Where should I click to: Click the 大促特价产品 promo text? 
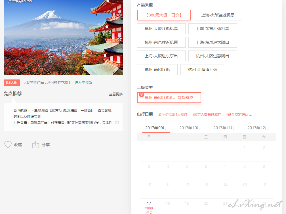(x=47, y=83)
